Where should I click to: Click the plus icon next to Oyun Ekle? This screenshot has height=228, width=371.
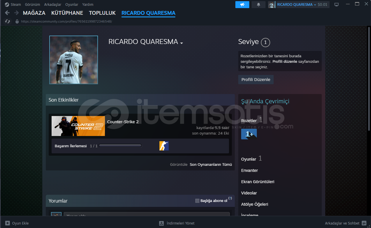click(8, 223)
